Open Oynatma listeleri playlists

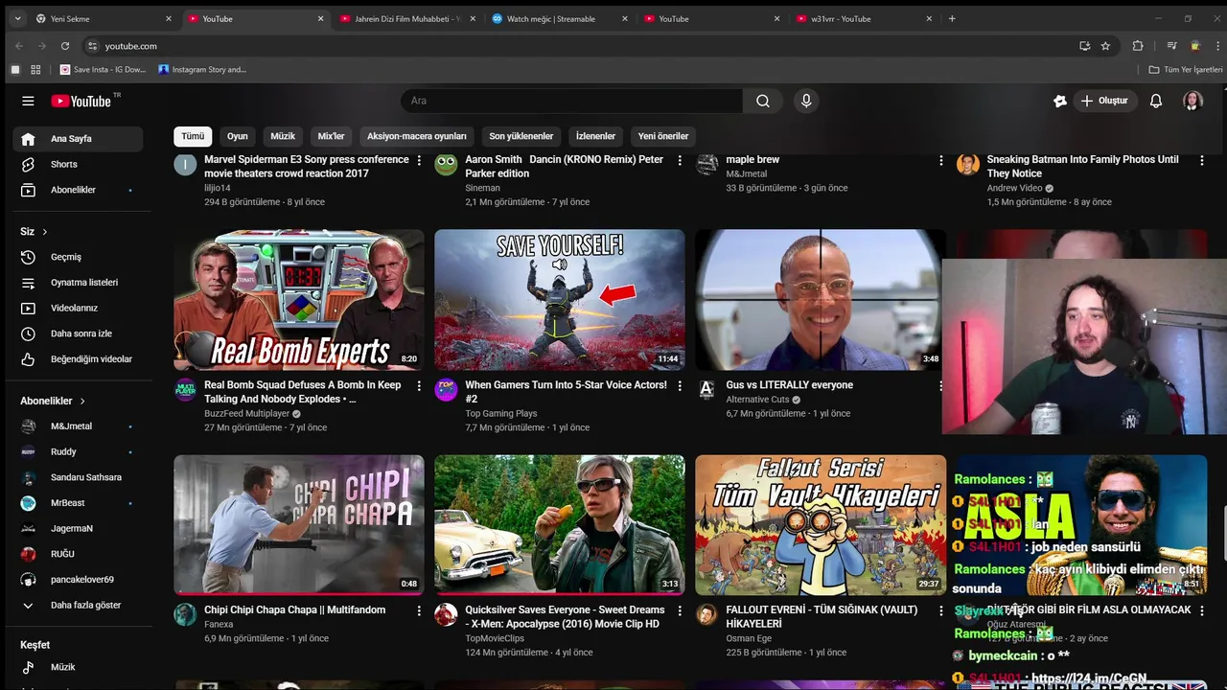point(79,283)
